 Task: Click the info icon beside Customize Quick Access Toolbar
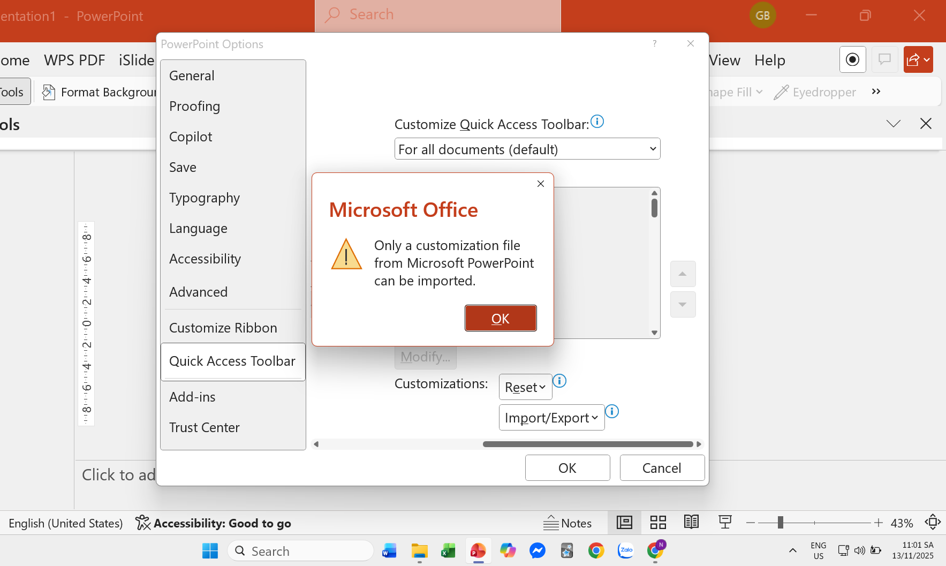coord(597,122)
